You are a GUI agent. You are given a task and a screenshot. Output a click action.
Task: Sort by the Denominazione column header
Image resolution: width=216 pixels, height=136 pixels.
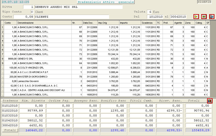44,23
